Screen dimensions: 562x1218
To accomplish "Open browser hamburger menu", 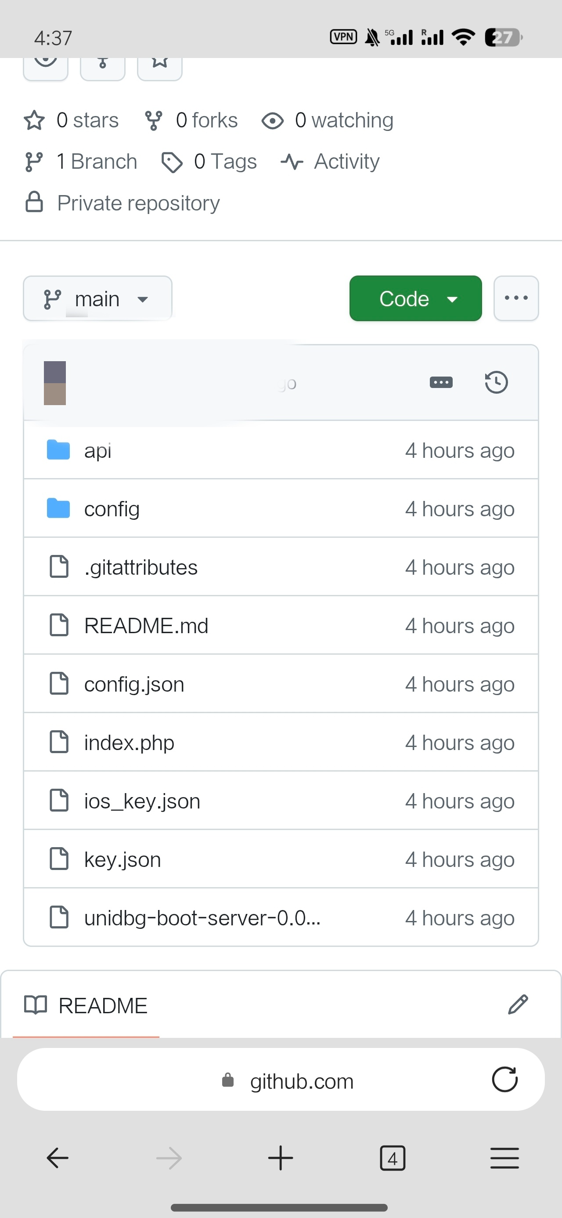I will pyautogui.click(x=504, y=1158).
